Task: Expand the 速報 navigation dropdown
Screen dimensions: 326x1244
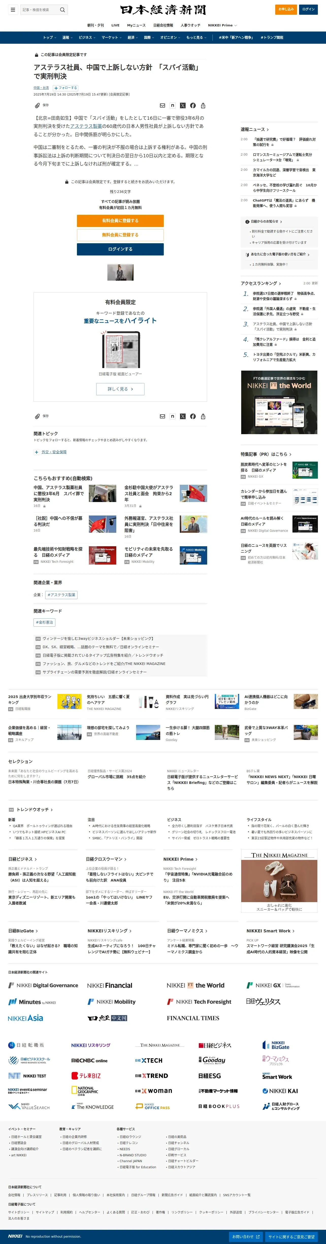Action: click(67, 38)
